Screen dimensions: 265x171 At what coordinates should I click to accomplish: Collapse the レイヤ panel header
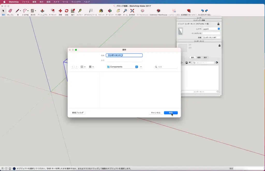(x=199, y=18)
